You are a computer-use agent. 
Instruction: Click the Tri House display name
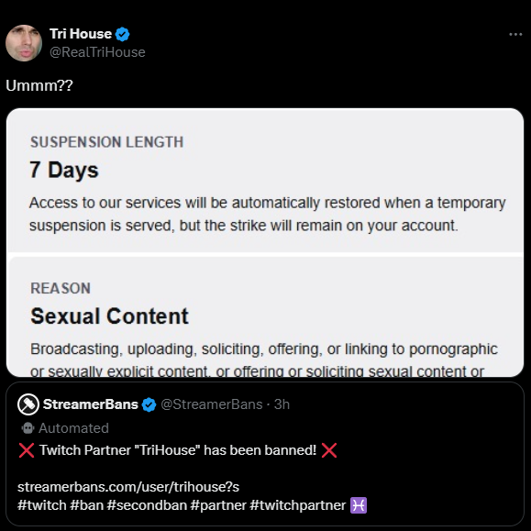point(81,34)
